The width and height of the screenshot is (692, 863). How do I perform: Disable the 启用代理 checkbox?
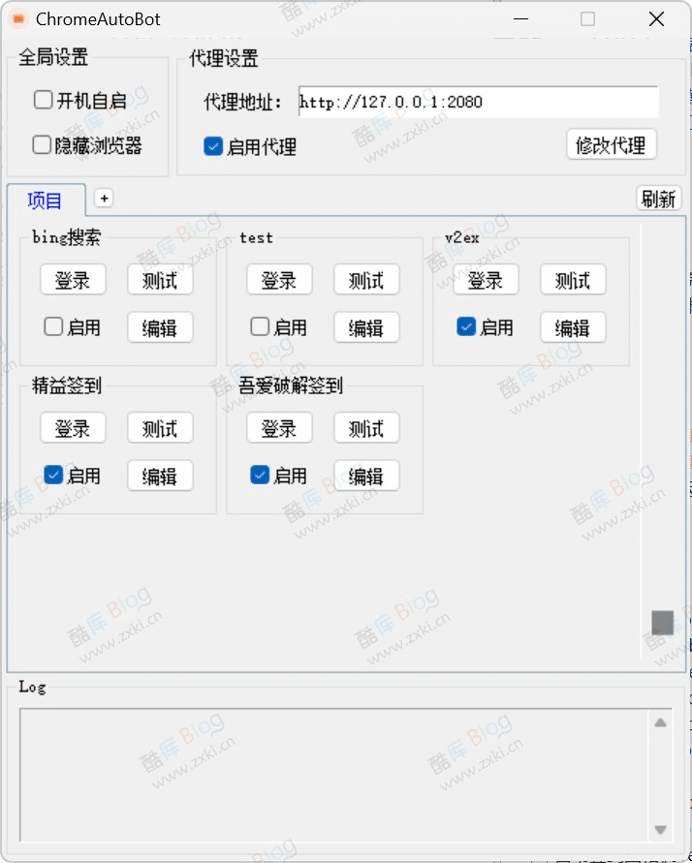[x=213, y=146]
